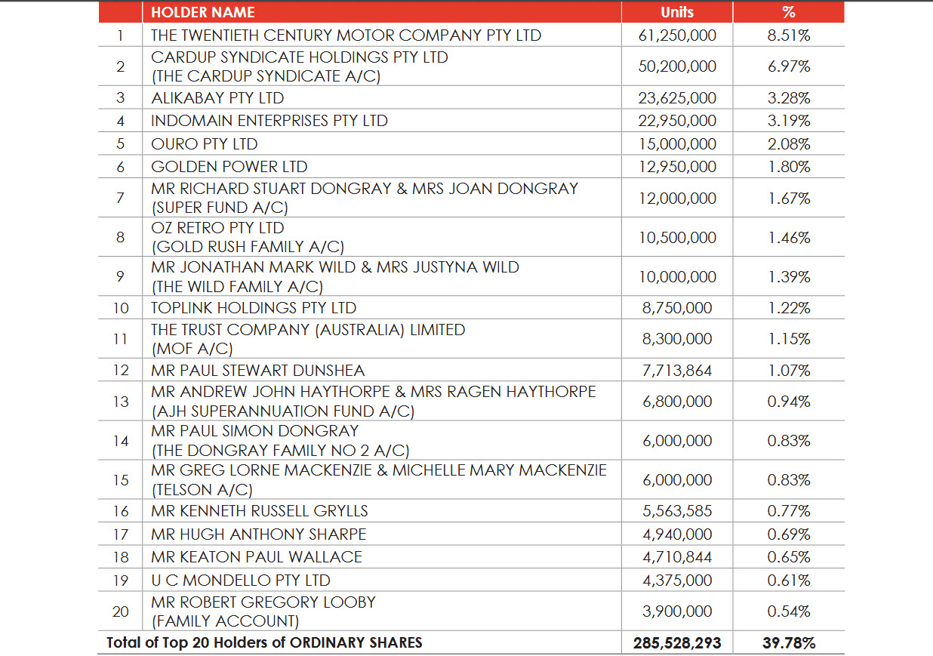Click units value 22,950,000
933x656 pixels.
tap(677, 121)
